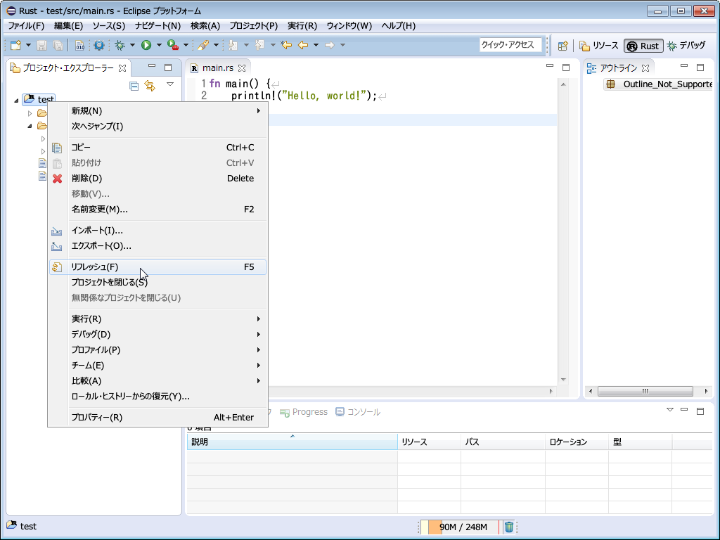Image resolution: width=720 pixels, height=540 pixels.
Task: Click editor vertical scrollbar down arrow
Action: 563,379
